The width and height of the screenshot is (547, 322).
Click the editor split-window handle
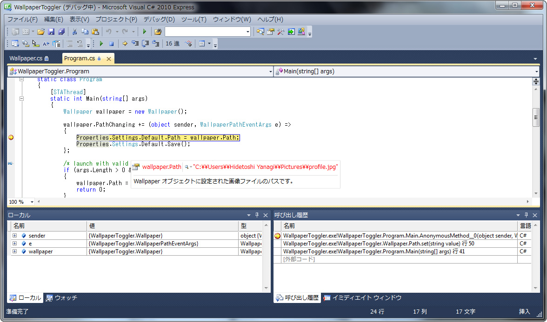(536, 82)
